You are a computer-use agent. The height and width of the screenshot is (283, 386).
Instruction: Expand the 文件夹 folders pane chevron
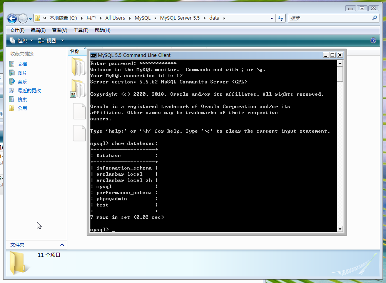pyautogui.click(x=62, y=245)
